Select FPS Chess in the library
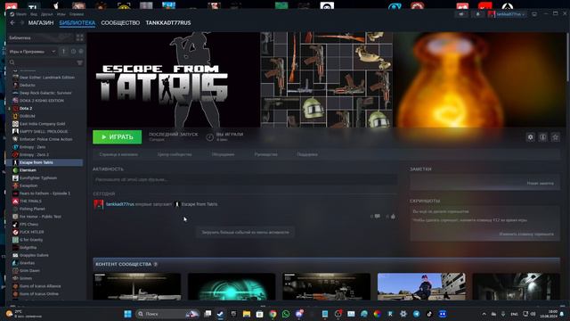Screen dimensions: 570x321 click(x=28, y=224)
